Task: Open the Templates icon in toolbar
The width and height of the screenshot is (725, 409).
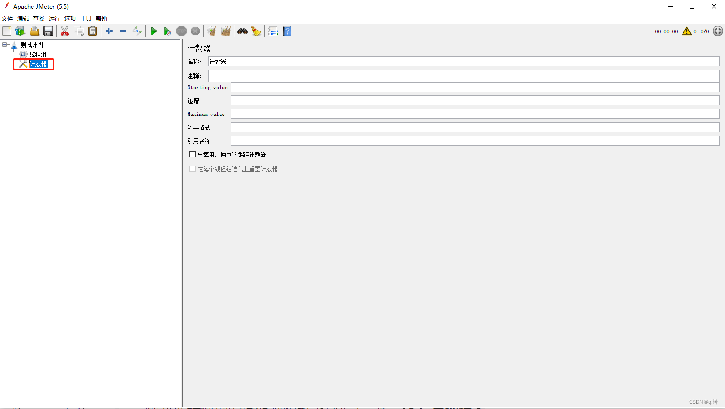Action: pyautogui.click(x=20, y=31)
